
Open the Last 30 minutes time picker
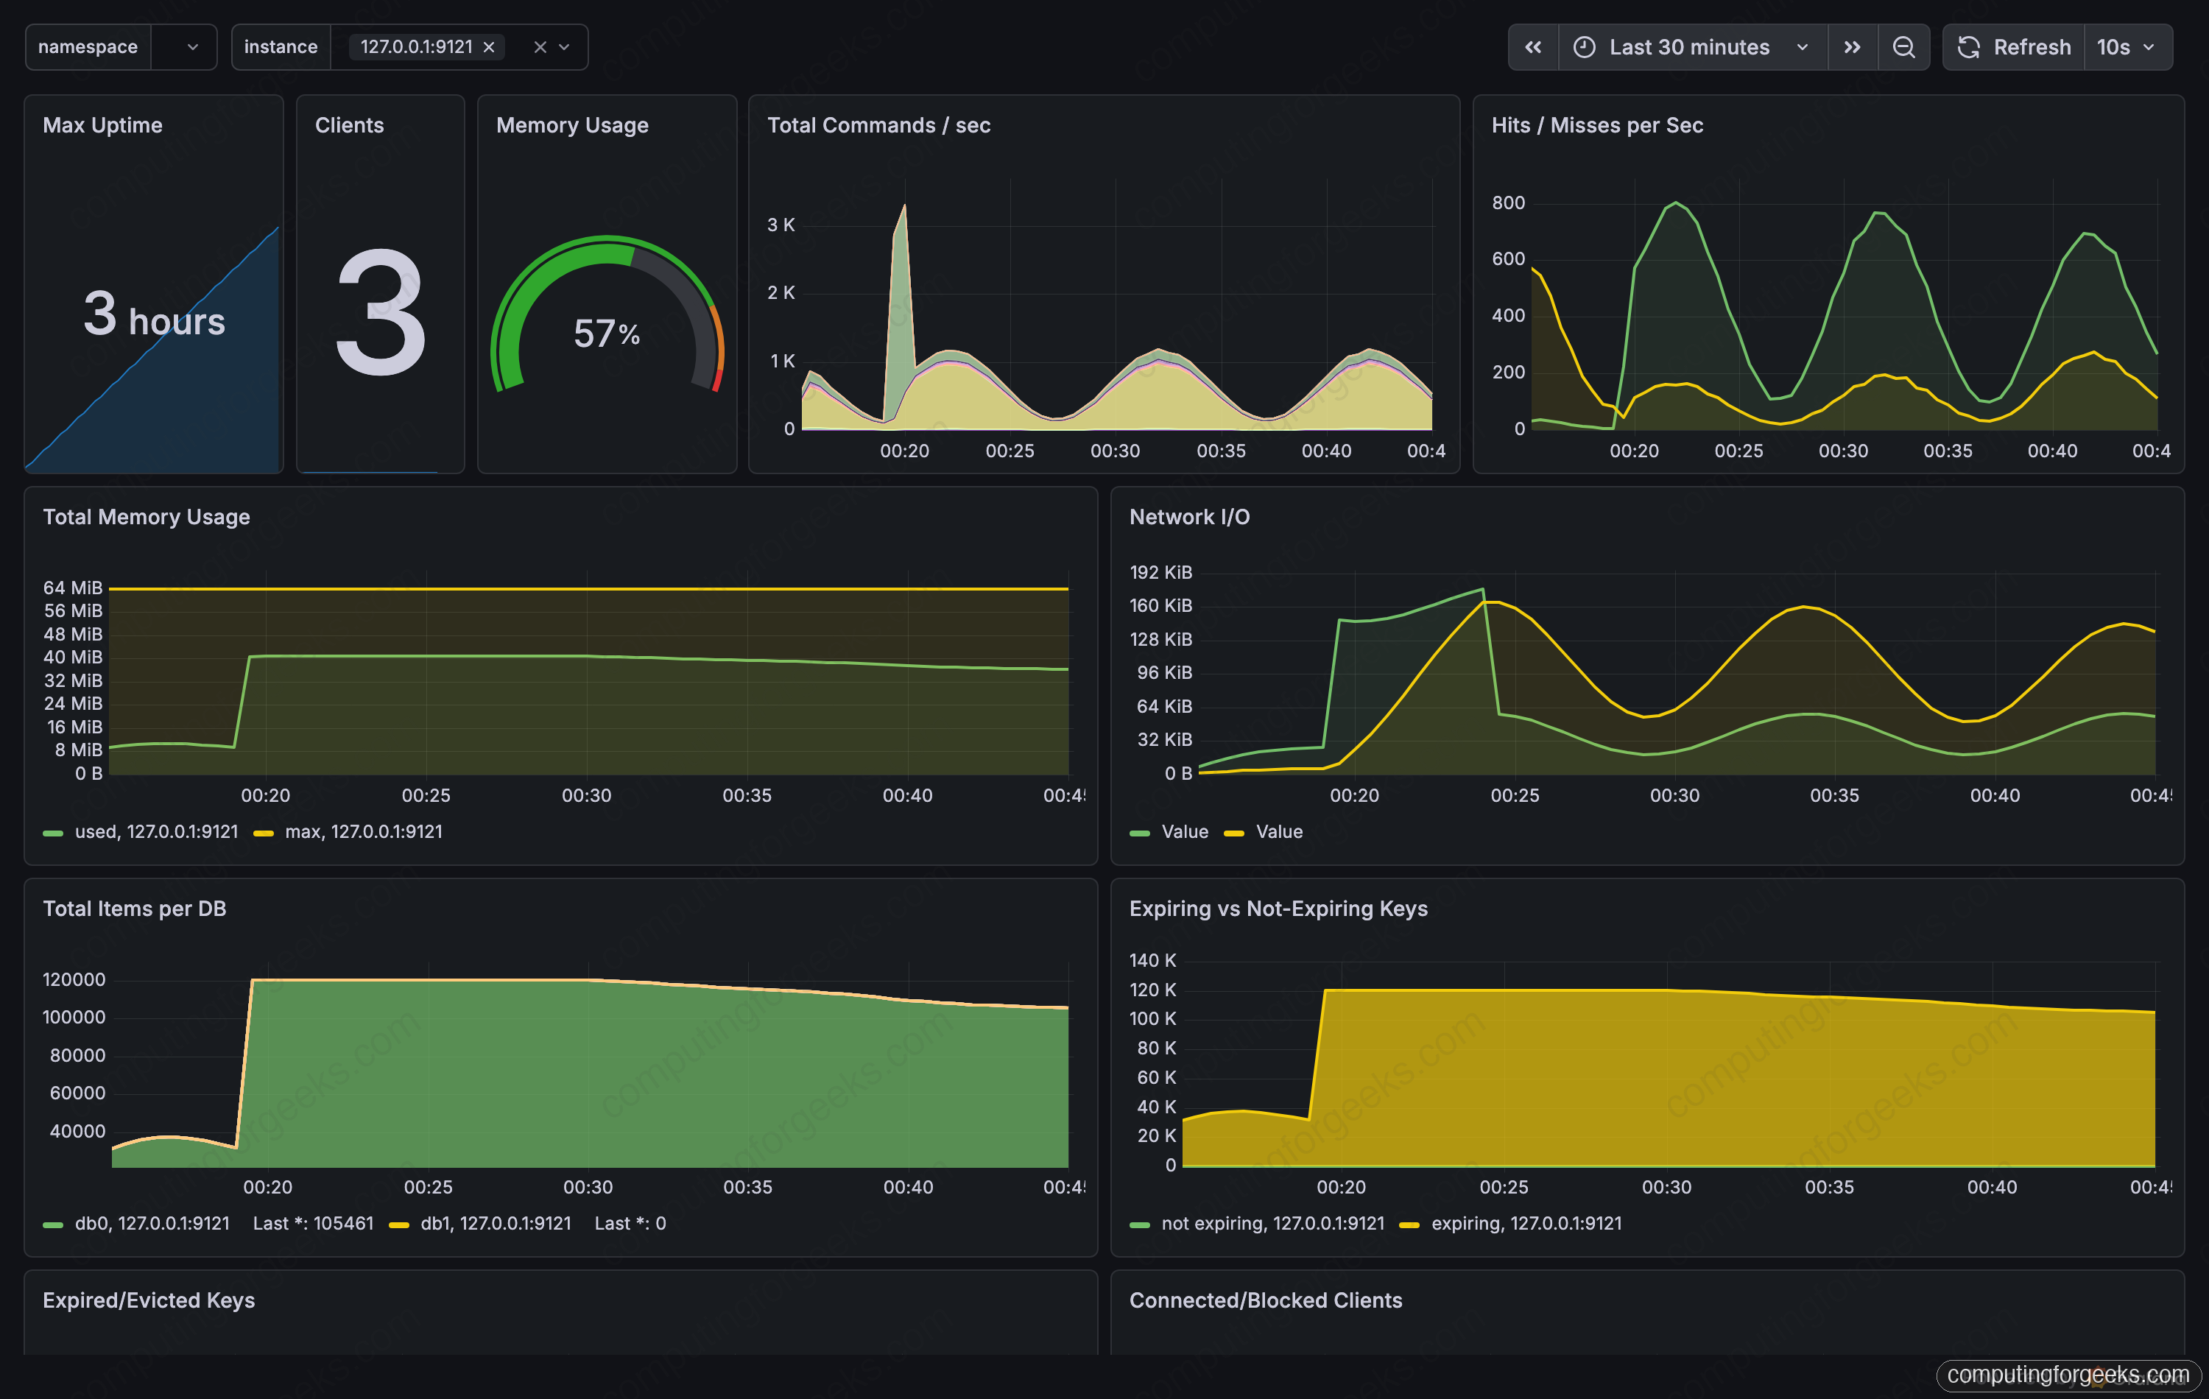[1693, 47]
